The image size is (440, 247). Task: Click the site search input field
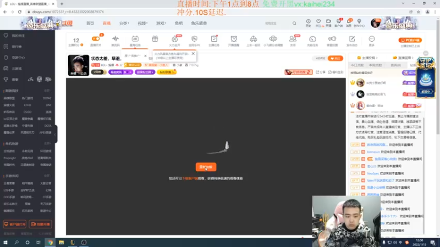277,23
